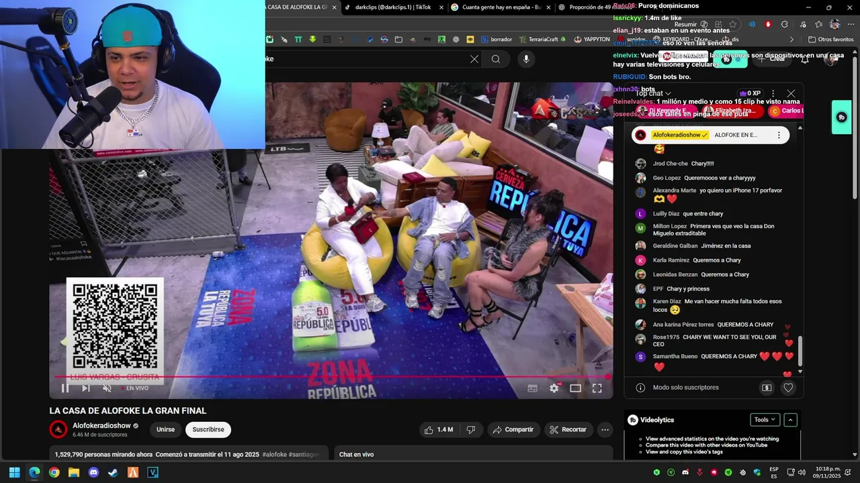Open Discord tray icon in system tray
The height and width of the screenshot is (483, 860).
pos(685,472)
